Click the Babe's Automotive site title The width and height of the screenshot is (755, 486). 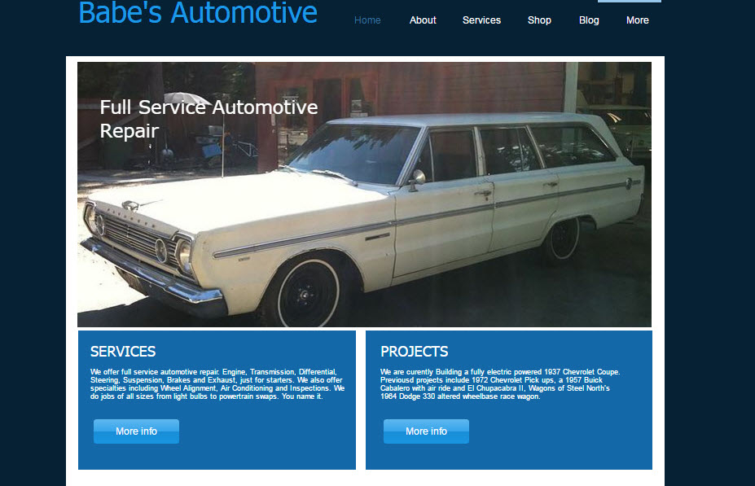198,12
